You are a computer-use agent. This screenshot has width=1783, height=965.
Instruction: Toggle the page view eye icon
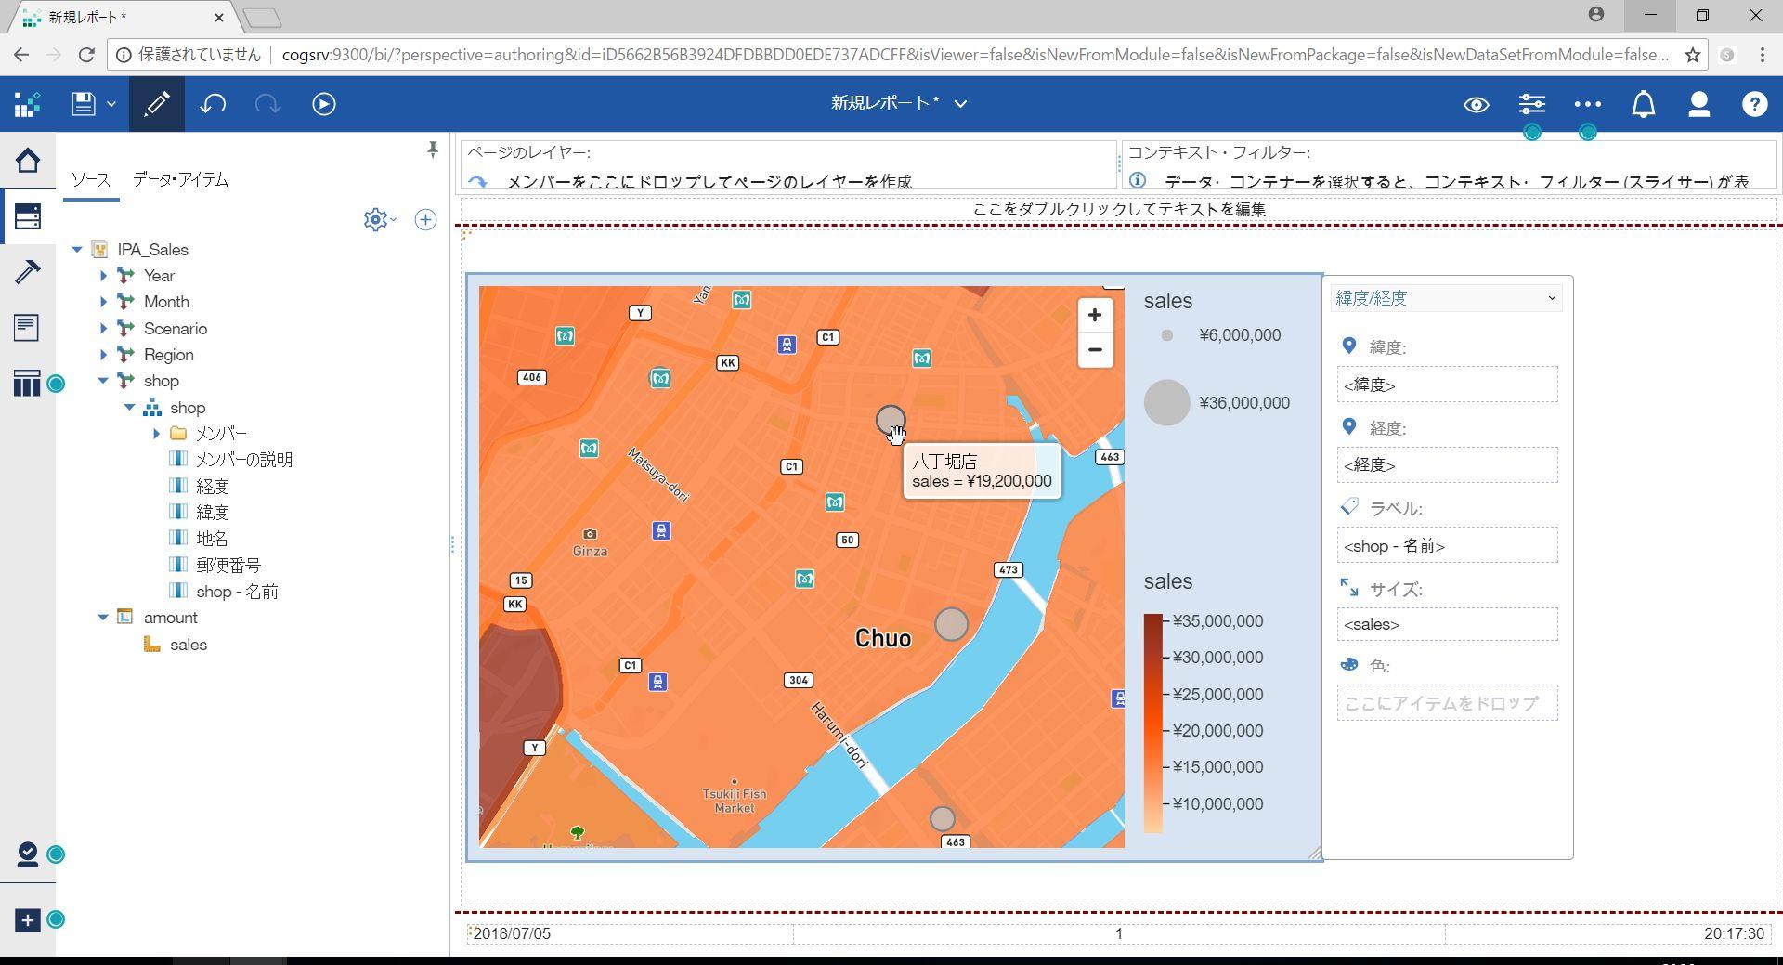1477,104
